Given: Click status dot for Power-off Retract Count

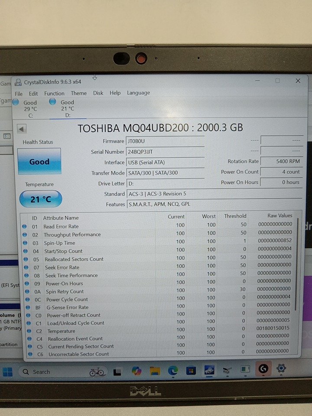Looking at the screenshot, I should coord(29,315).
